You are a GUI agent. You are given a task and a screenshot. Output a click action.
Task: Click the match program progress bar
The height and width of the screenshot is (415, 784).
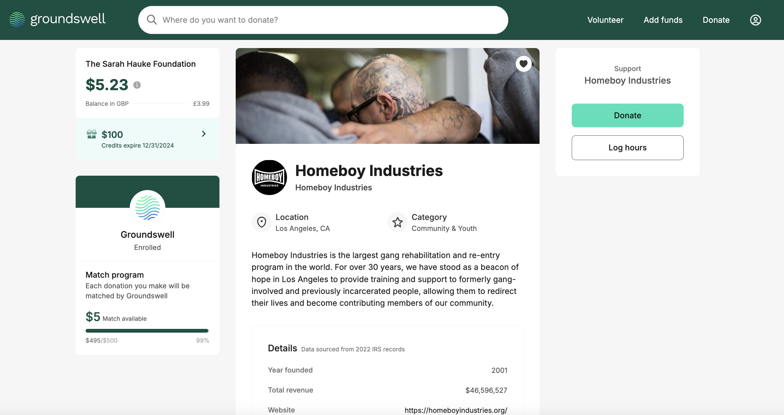pyautogui.click(x=148, y=331)
